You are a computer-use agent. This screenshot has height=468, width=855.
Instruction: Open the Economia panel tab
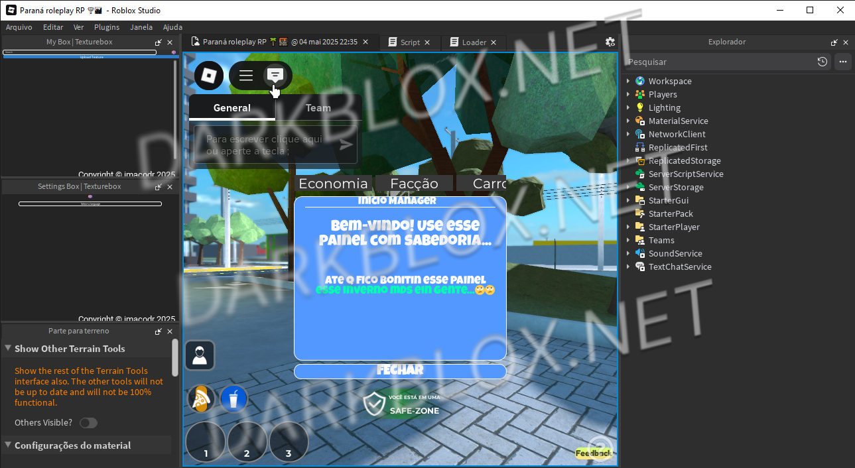[x=333, y=184]
